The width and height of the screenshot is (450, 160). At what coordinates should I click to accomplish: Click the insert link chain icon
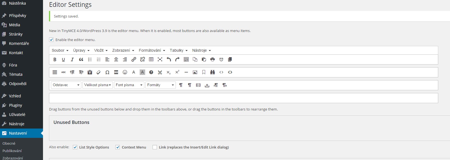(x=134, y=59)
